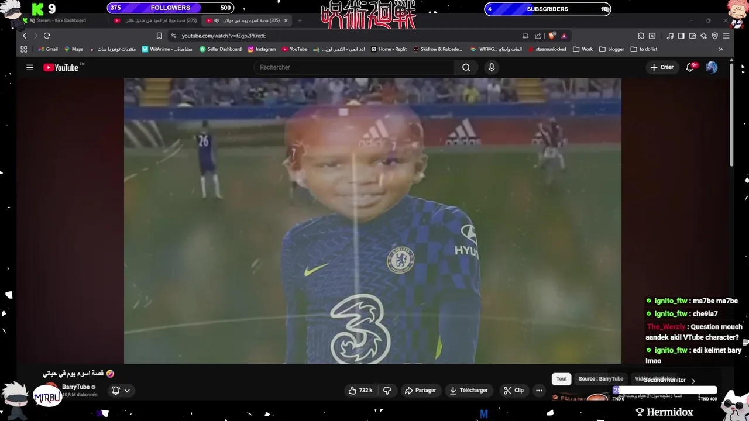The width and height of the screenshot is (749, 421).
Task: Go back with the browser back arrow
Action: 25,36
